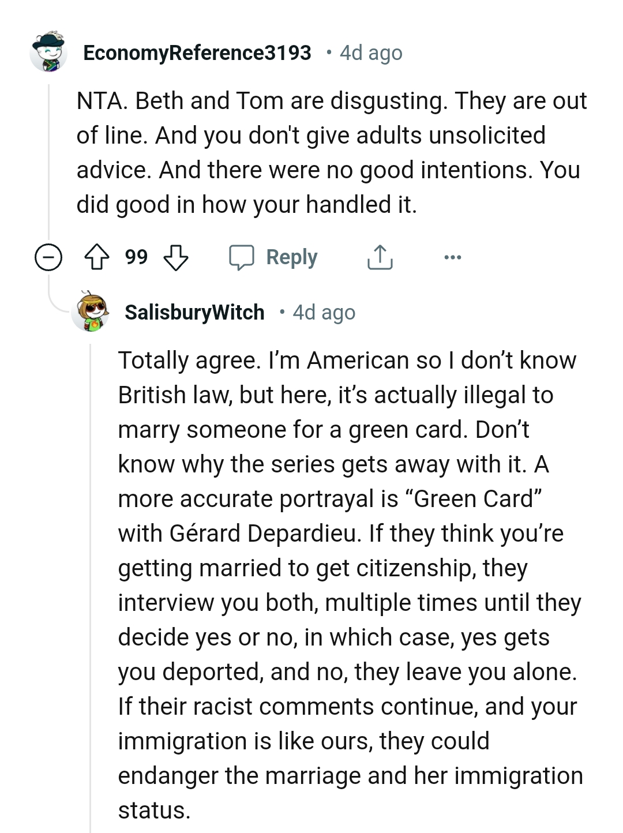
Task: Upvote EconomyReference3193's comment
Action: coord(97,257)
